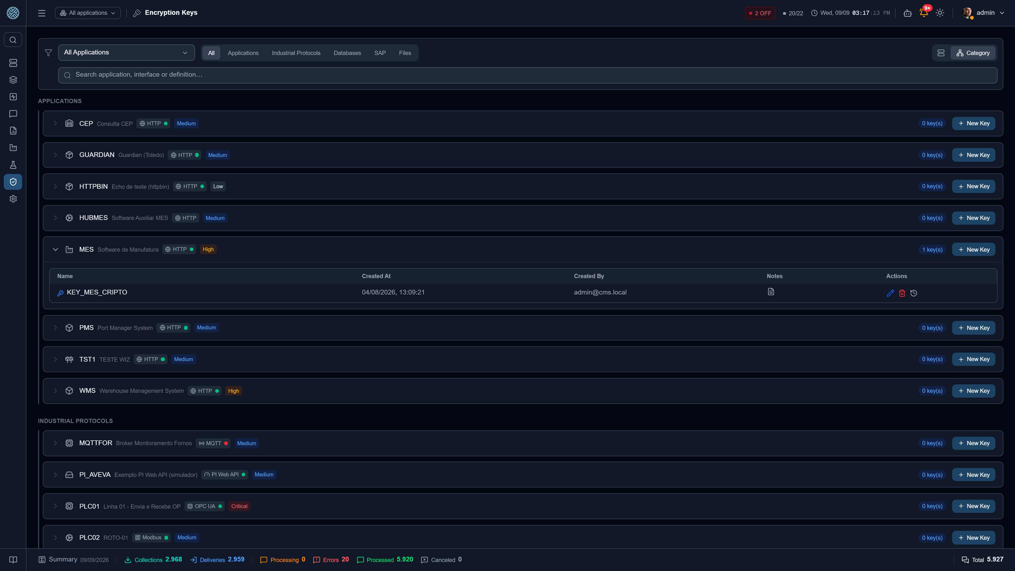Create New Key for PI_AVEVA
This screenshot has width=1015, height=571.
[x=974, y=475]
